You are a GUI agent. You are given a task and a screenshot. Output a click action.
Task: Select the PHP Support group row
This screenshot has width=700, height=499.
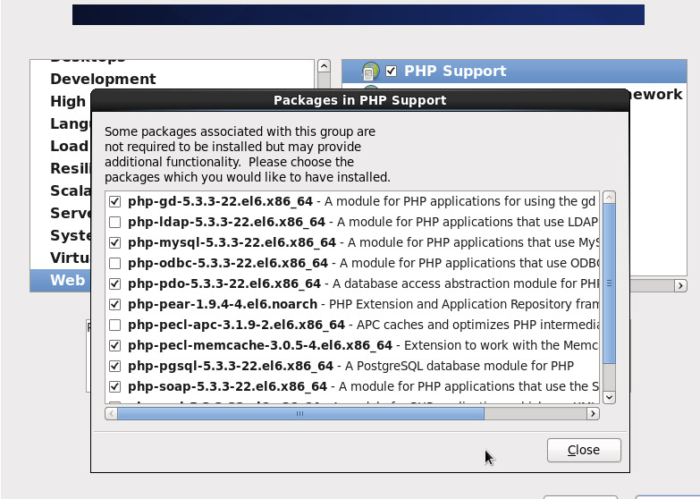coord(514,71)
